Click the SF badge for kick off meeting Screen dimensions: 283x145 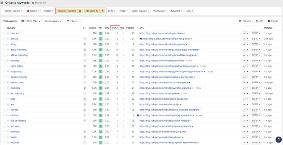click(x=85, y=121)
